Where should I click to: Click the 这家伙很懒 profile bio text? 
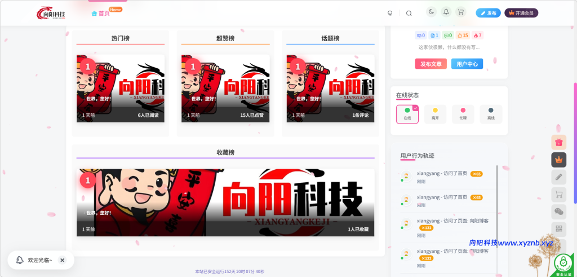[x=449, y=47]
